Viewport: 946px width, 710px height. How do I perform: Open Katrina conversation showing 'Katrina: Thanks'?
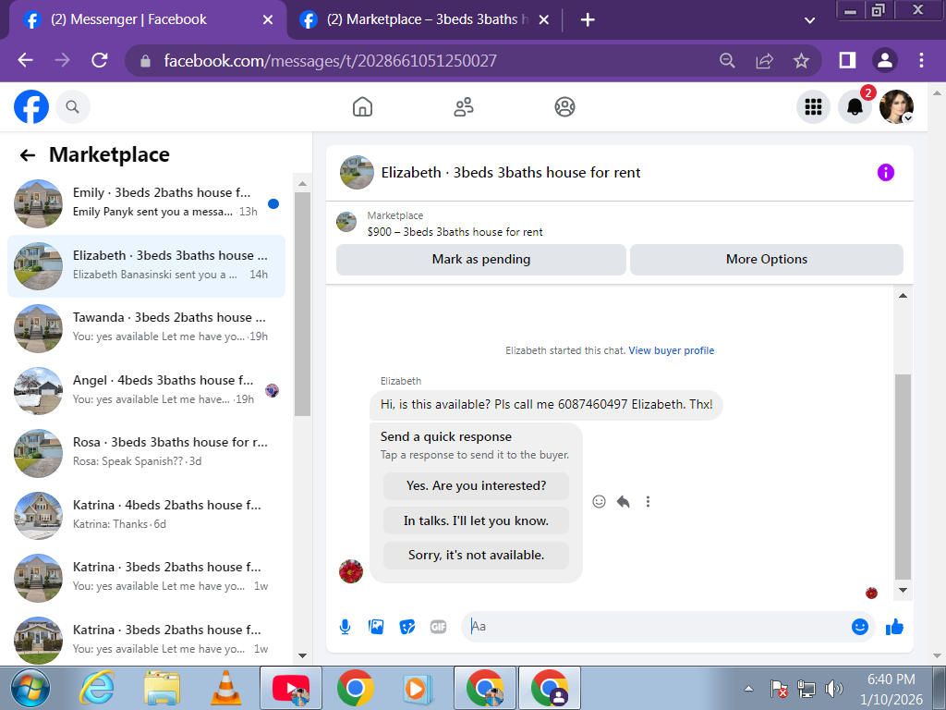coord(146,516)
